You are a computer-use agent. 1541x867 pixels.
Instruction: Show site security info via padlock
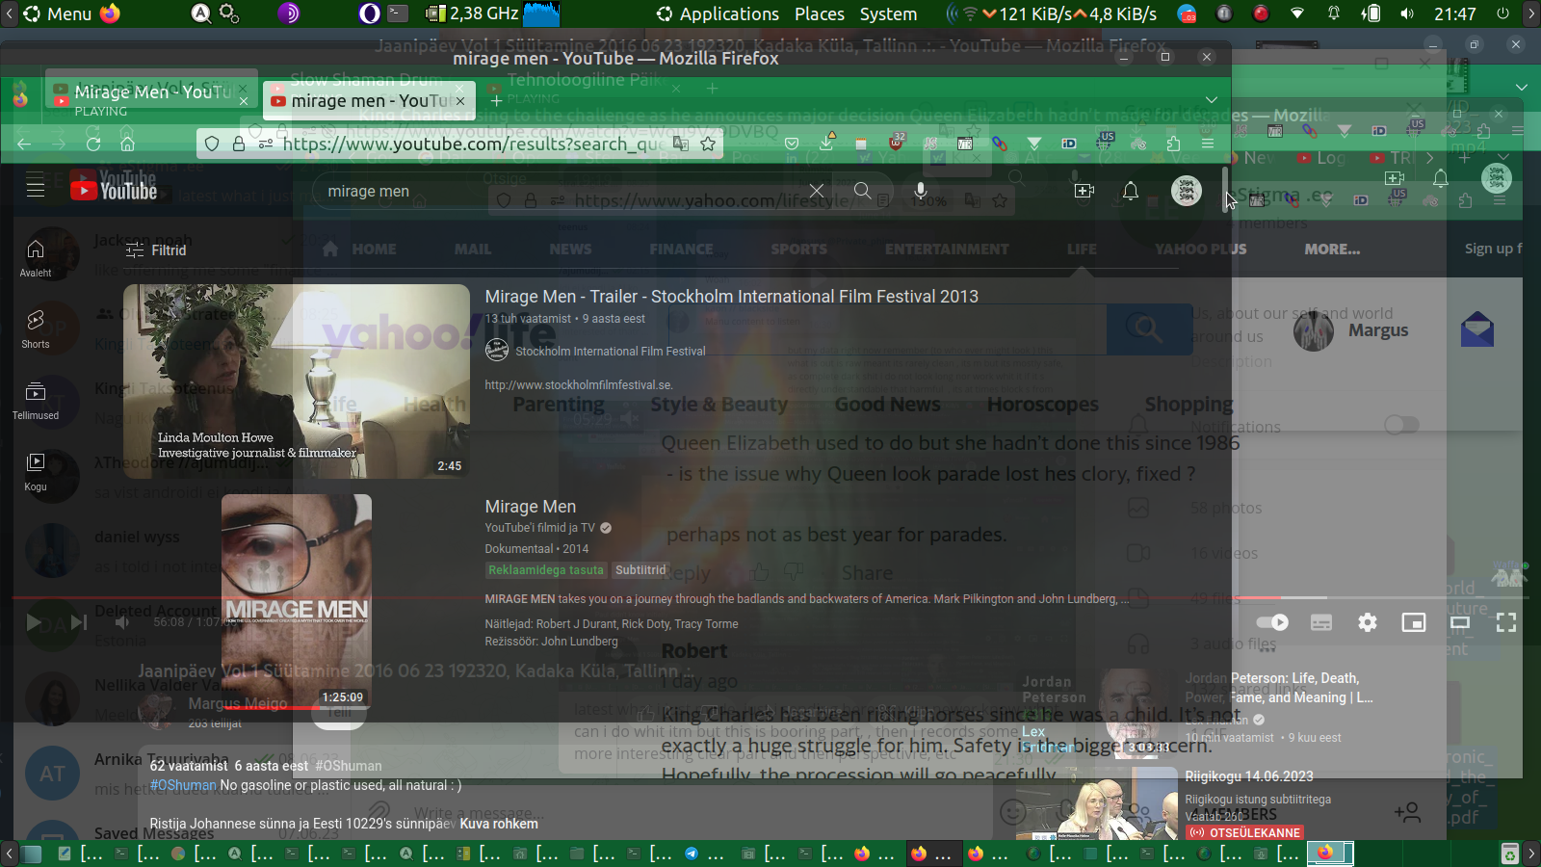click(238, 144)
